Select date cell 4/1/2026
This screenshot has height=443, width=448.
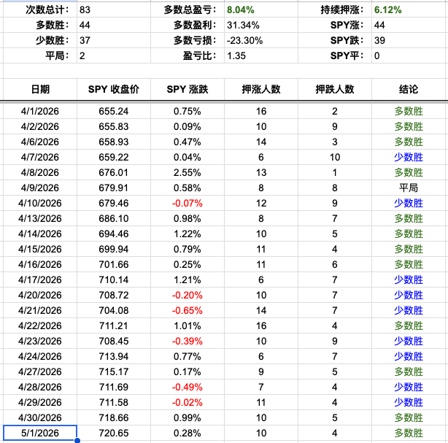click(x=40, y=111)
